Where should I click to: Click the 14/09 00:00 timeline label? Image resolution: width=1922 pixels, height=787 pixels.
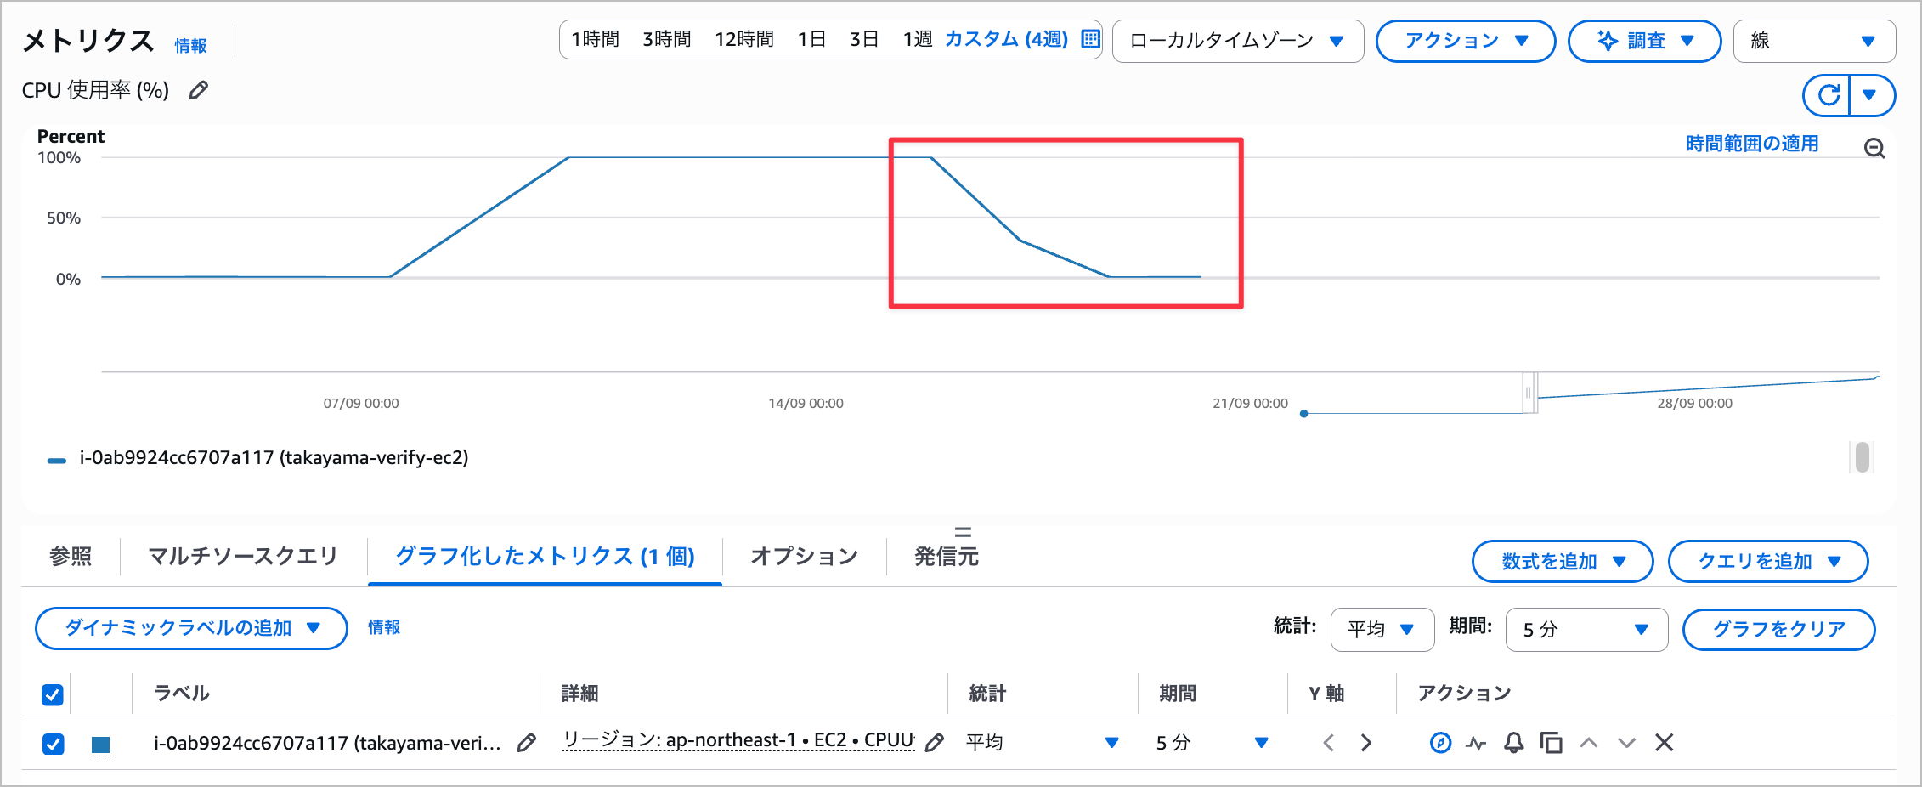click(x=806, y=404)
